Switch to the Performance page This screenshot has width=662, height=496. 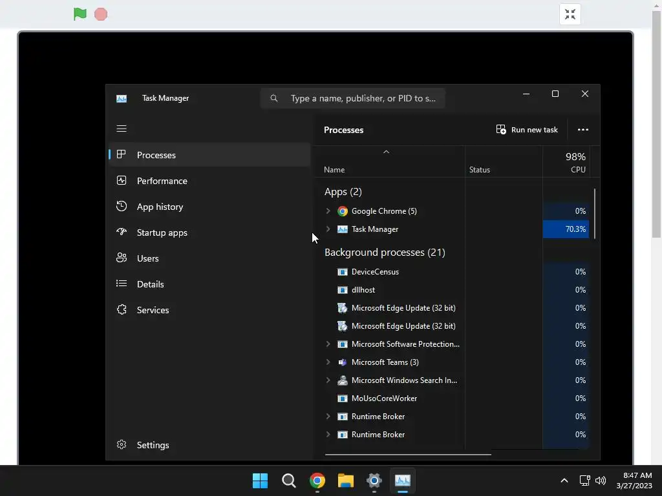pyautogui.click(x=210, y=181)
